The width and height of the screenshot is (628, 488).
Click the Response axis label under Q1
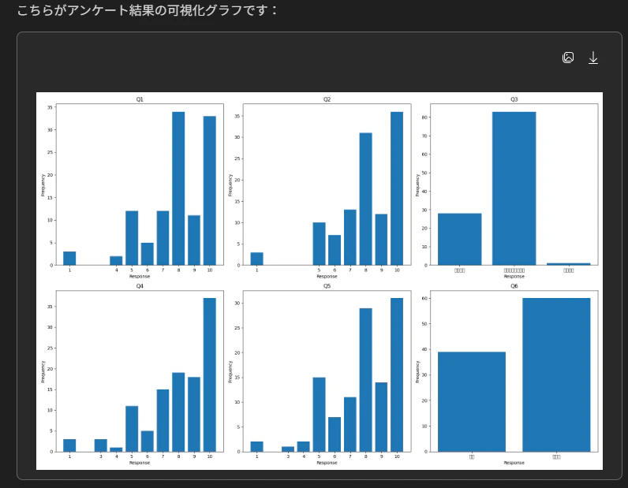[140, 276]
